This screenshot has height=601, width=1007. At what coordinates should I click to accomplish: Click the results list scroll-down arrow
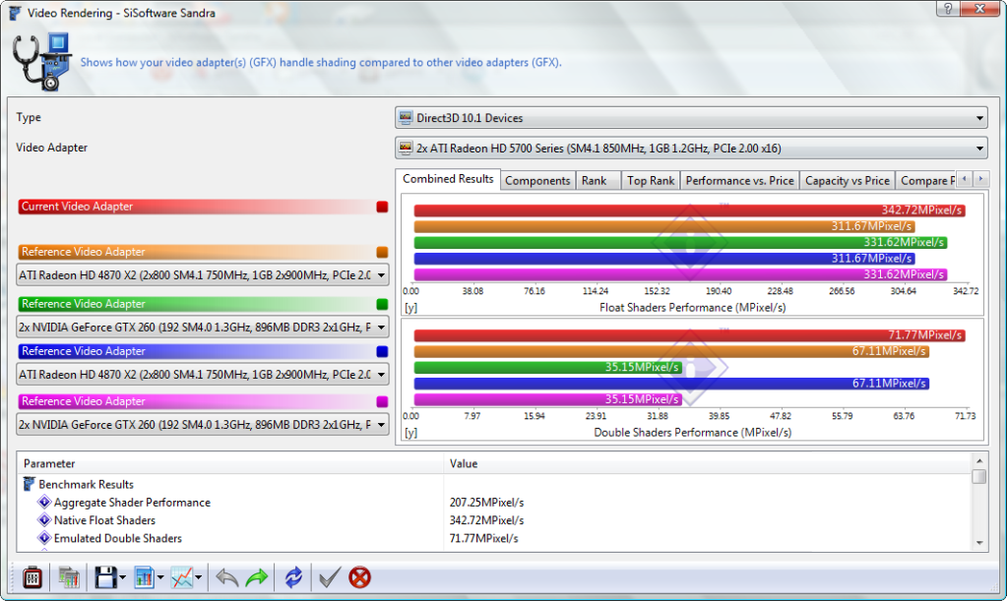click(979, 543)
